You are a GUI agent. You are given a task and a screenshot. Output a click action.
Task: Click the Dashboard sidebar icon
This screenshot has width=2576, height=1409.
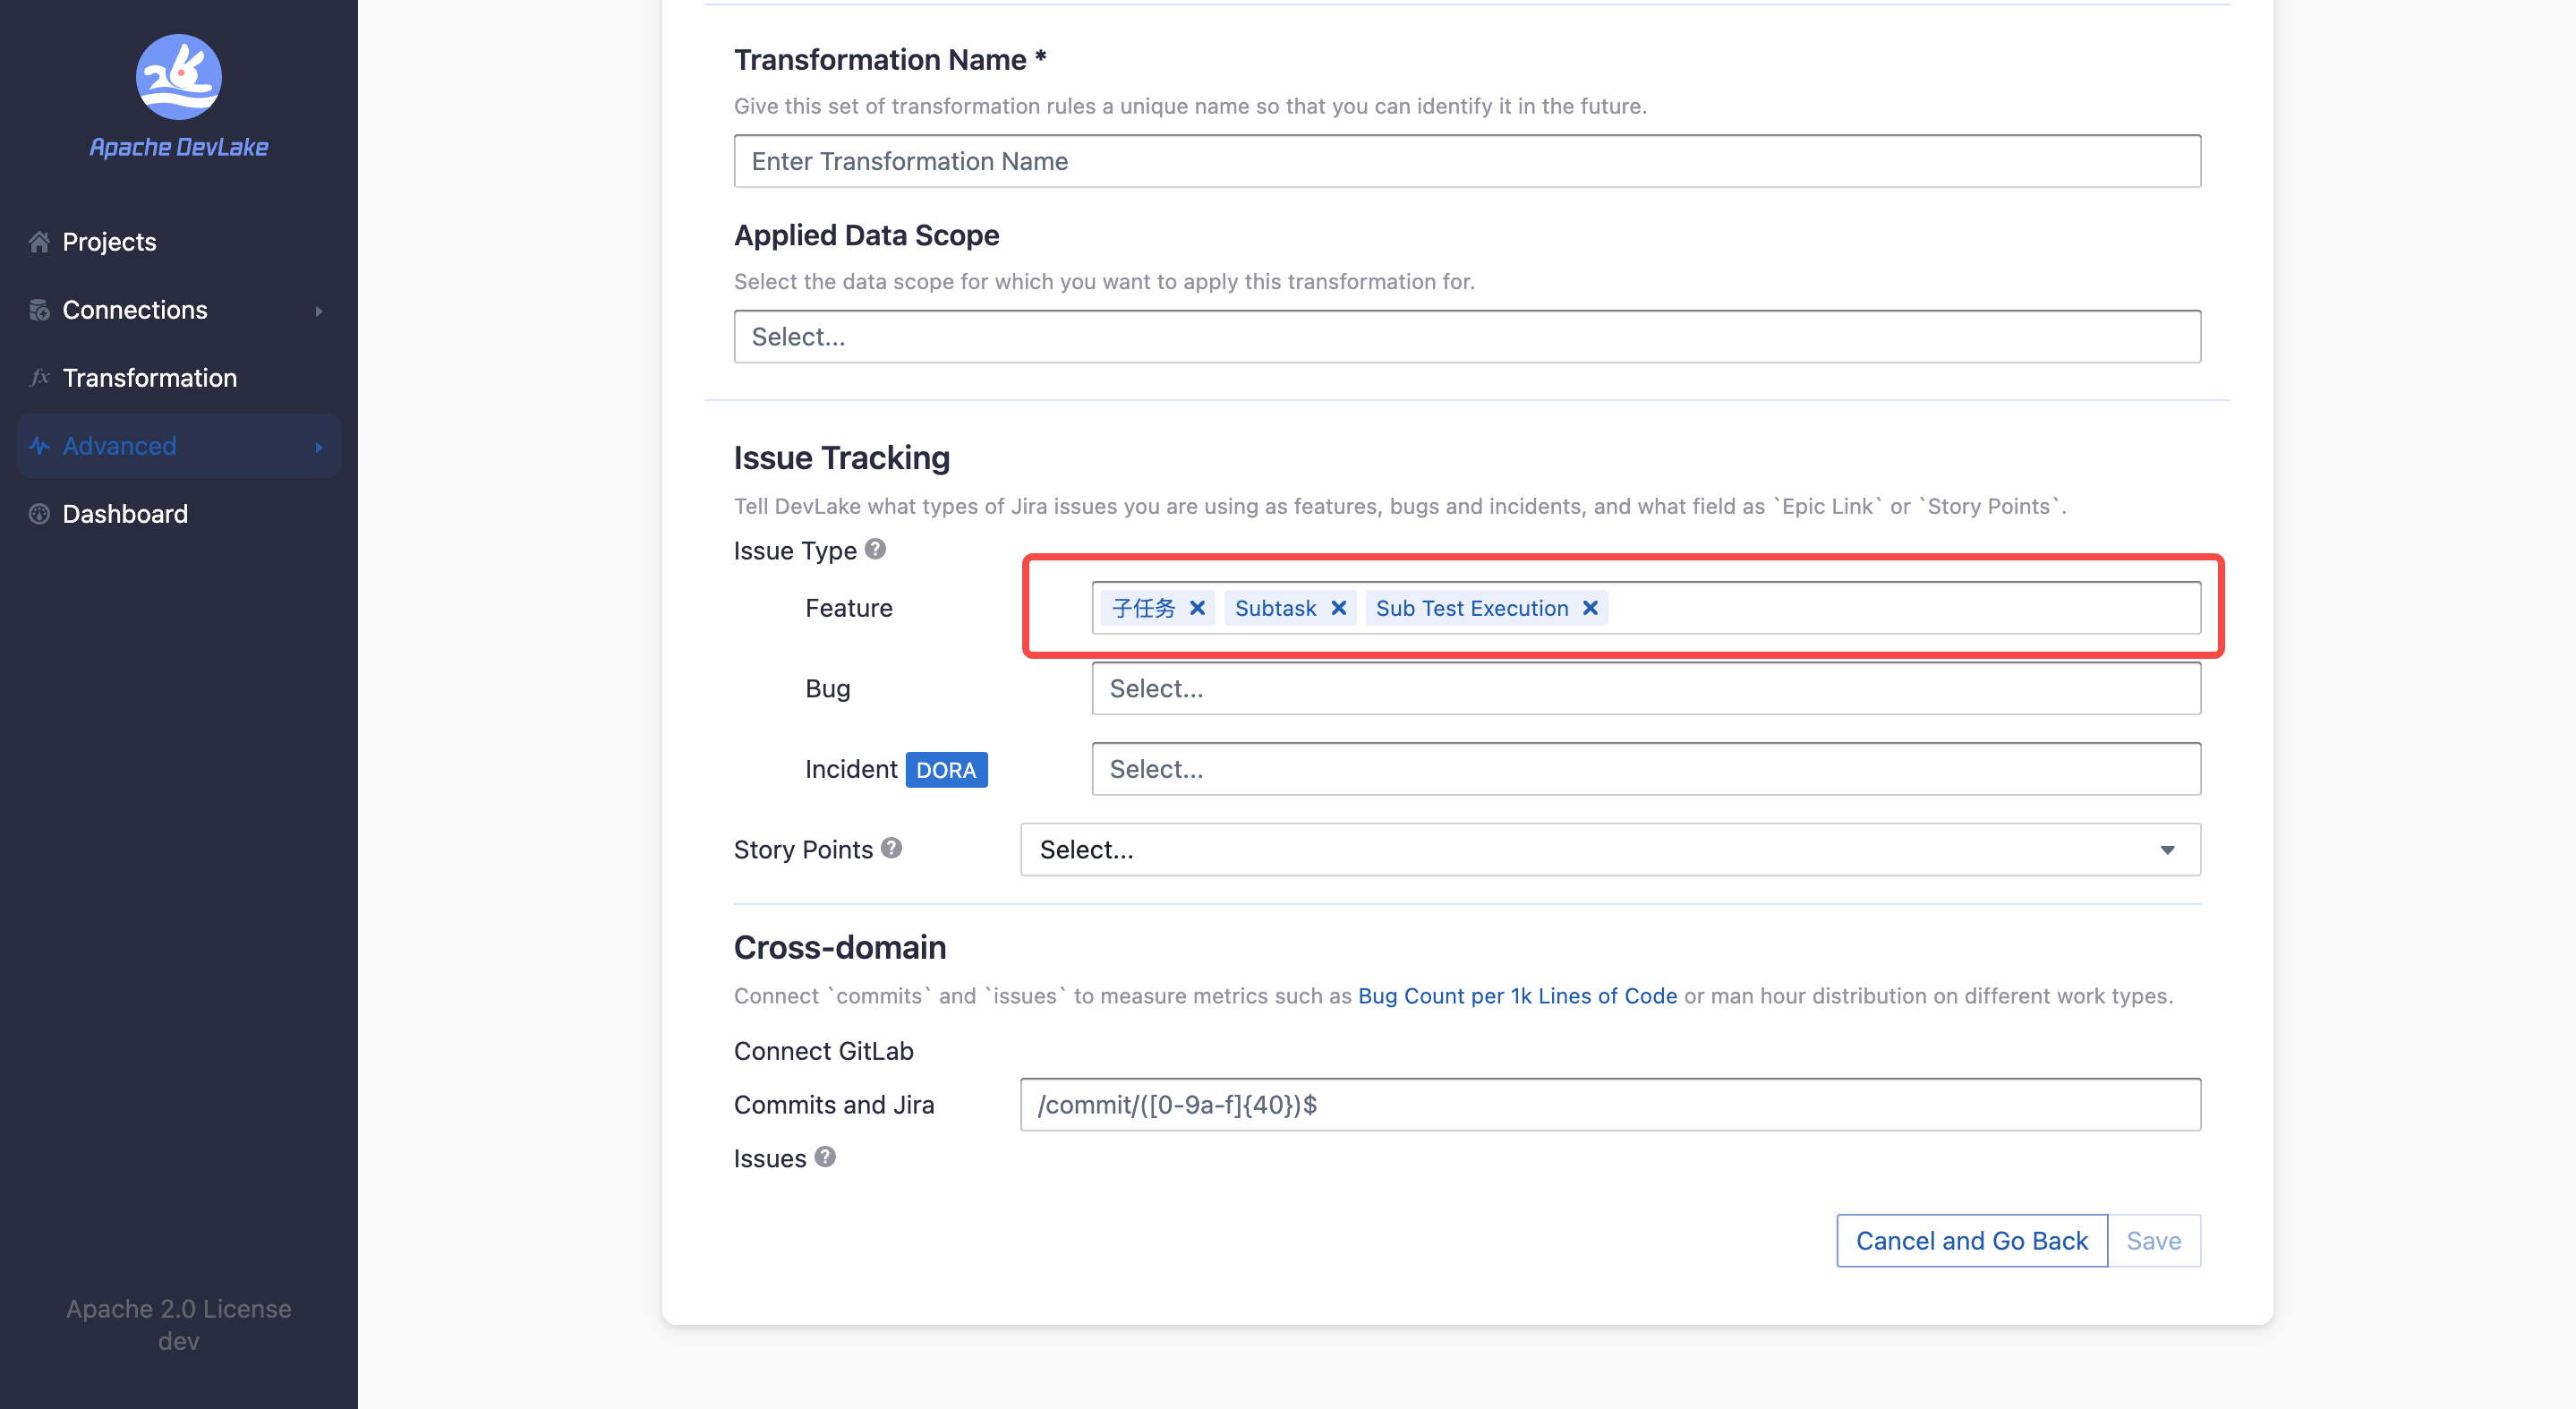[39, 514]
